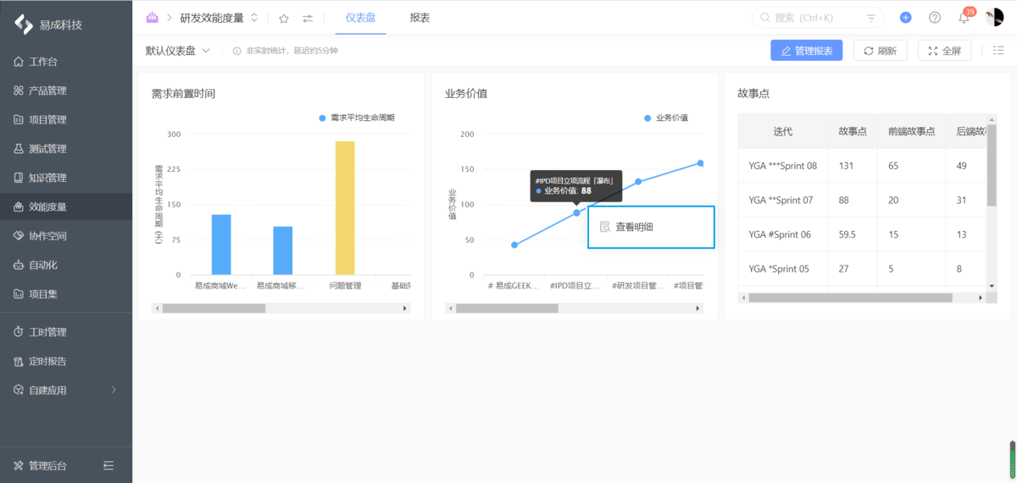Open search filter icon
This screenshot has width=1017, height=483.
click(x=871, y=18)
